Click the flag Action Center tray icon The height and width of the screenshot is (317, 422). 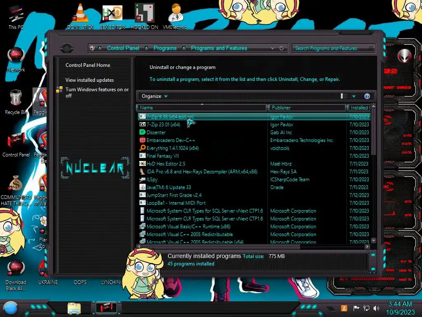point(356,308)
